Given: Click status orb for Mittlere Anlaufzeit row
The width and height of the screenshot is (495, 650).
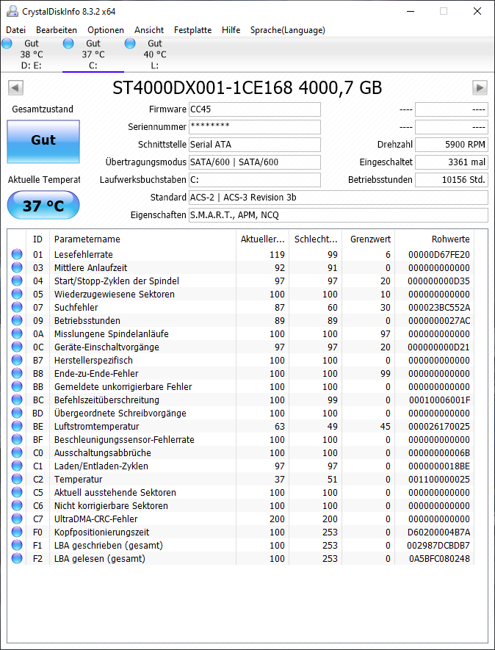Looking at the screenshot, I should [x=17, y=268].
